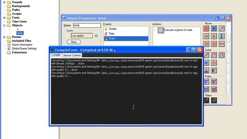The image size is (247, 139).
Task: Collapse the Objects folder
Action: click(4, 25)
